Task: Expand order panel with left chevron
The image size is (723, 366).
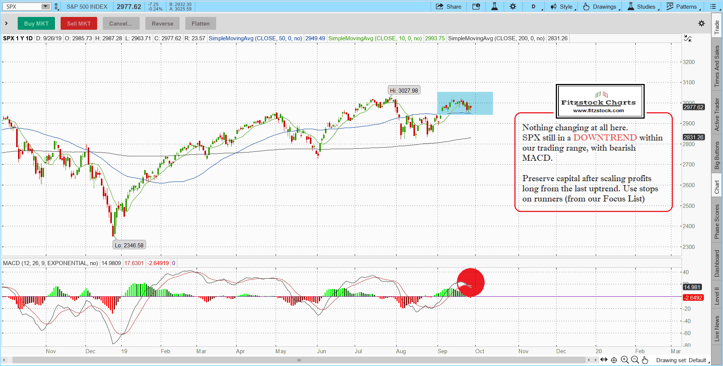Action: (6, 23)
